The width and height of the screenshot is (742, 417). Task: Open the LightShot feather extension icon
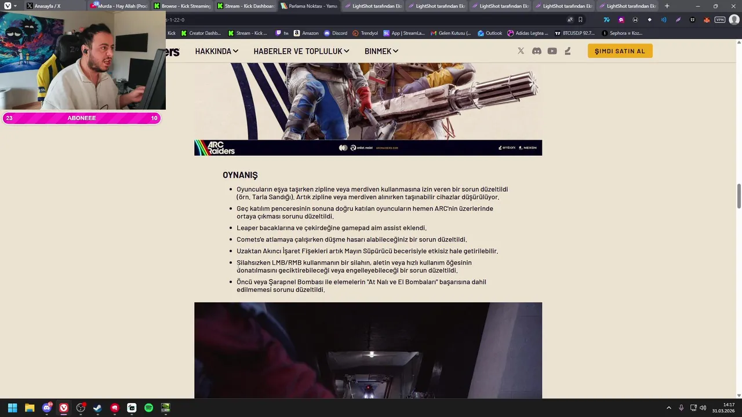point(678,20)
